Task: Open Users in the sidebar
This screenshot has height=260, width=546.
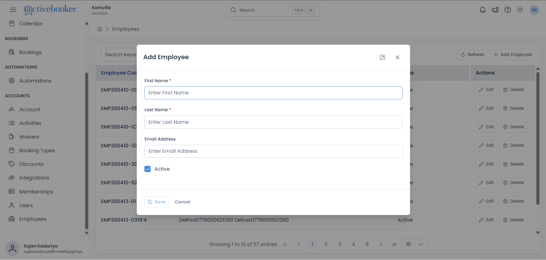Action: tap(26, 205)
